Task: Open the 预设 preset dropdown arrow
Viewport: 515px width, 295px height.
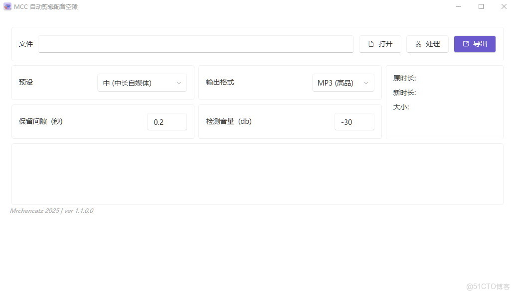Action: (x=179, y=83)
